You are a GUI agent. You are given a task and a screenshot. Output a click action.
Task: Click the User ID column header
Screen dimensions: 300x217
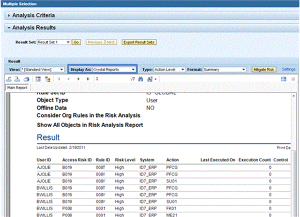(44, 160)
